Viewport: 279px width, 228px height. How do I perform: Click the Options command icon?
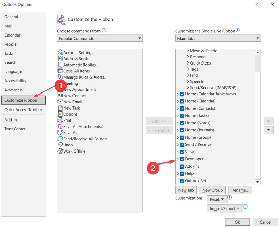pos(60,114)
